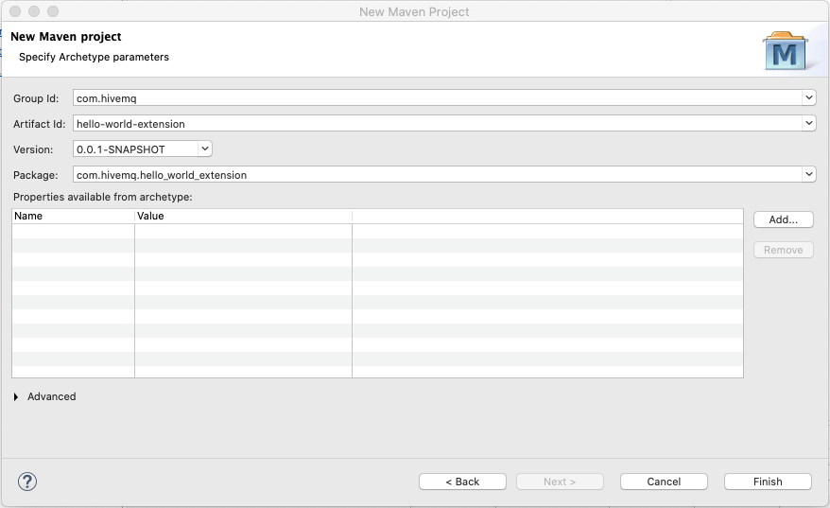Click the minimize window button

33,12
